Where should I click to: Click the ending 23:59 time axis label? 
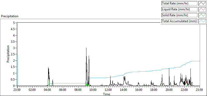(x=199, y=90)
